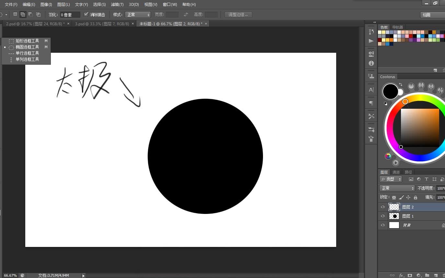Toggle the 消除锯齿 anti-alias checkbox
This screenshot has height=278, width=445.
(x=86, y=15)
